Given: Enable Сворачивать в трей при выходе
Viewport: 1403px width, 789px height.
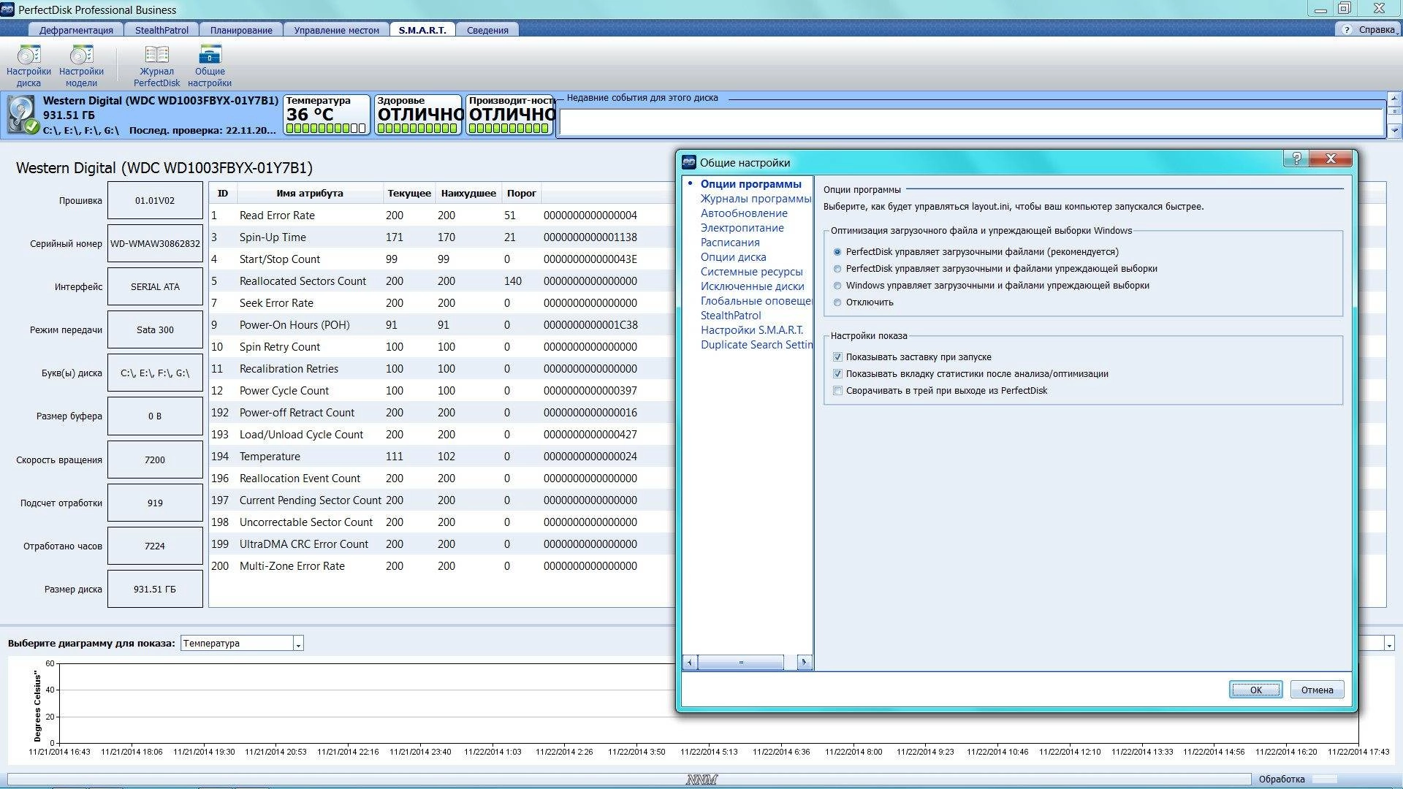Looking at the screenshot, I should coord(837,391).
